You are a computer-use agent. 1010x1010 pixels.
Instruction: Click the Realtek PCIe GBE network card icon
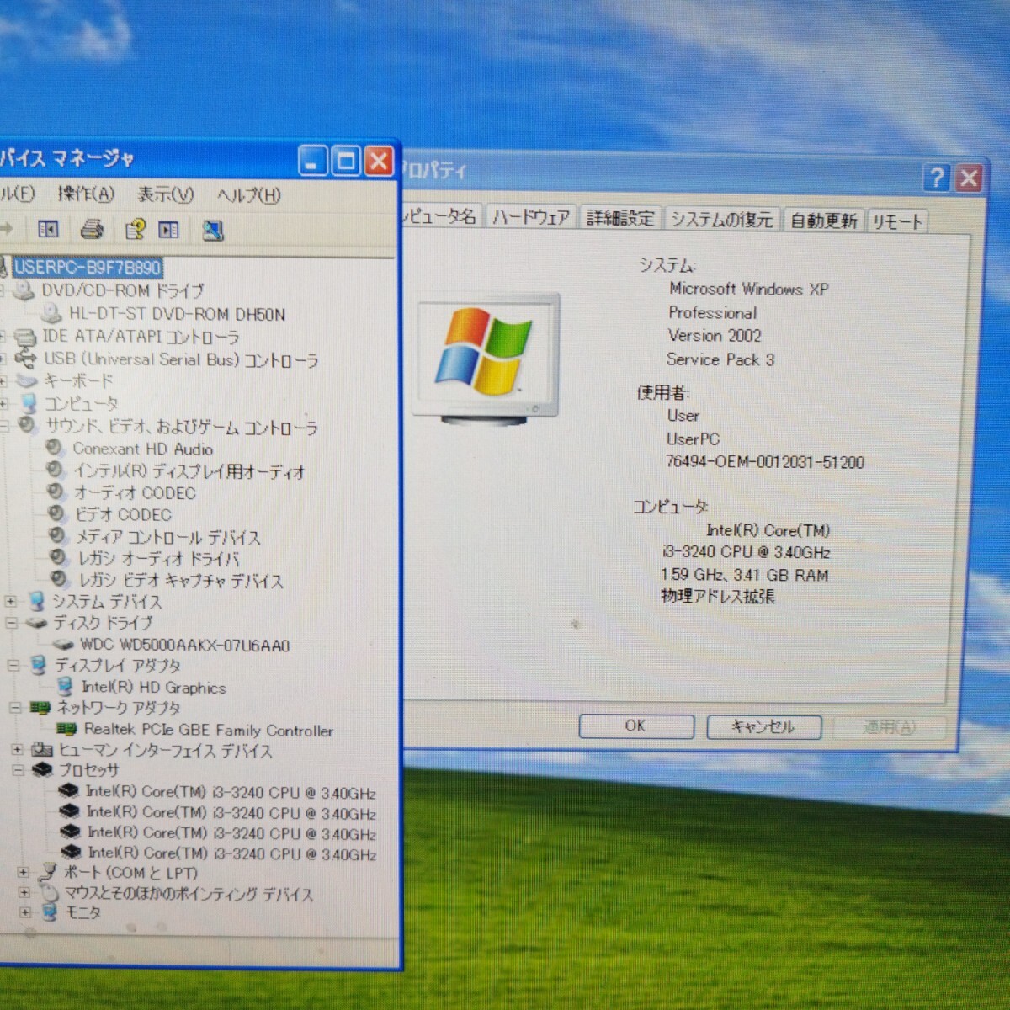66,729
